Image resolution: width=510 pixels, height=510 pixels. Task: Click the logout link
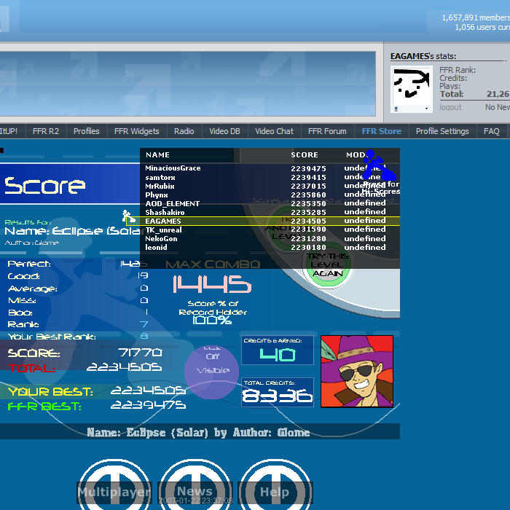click(450, 107)
